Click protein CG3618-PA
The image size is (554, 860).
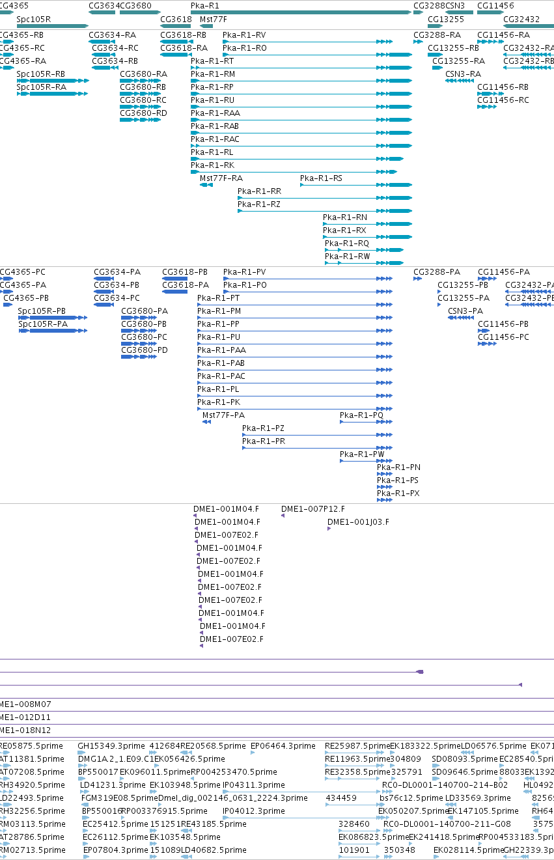[186, 284]
